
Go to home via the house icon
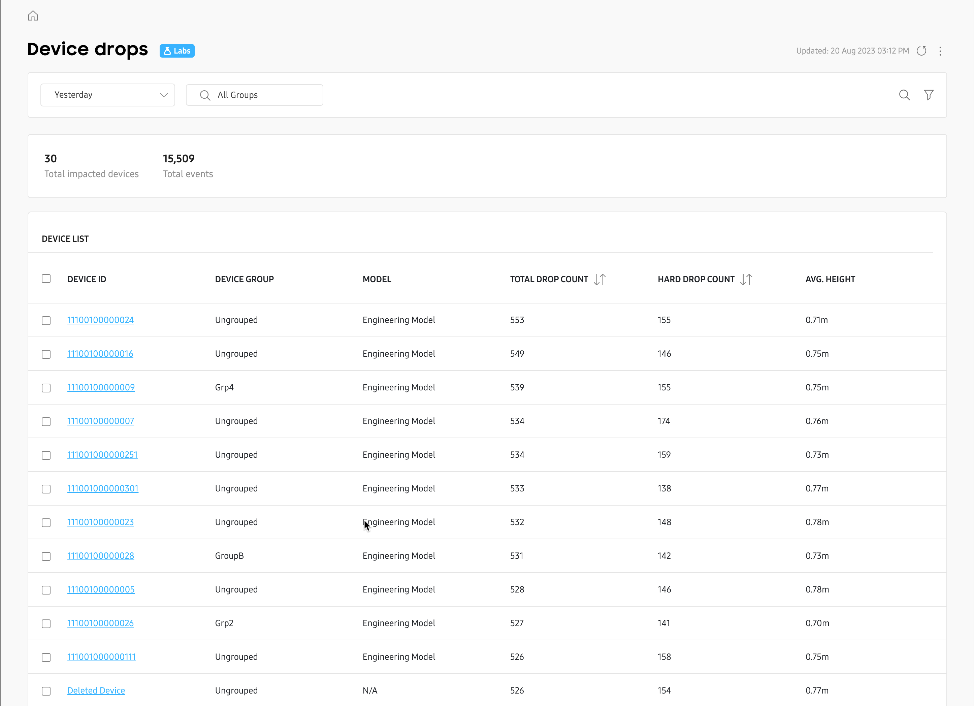(33, 16)
